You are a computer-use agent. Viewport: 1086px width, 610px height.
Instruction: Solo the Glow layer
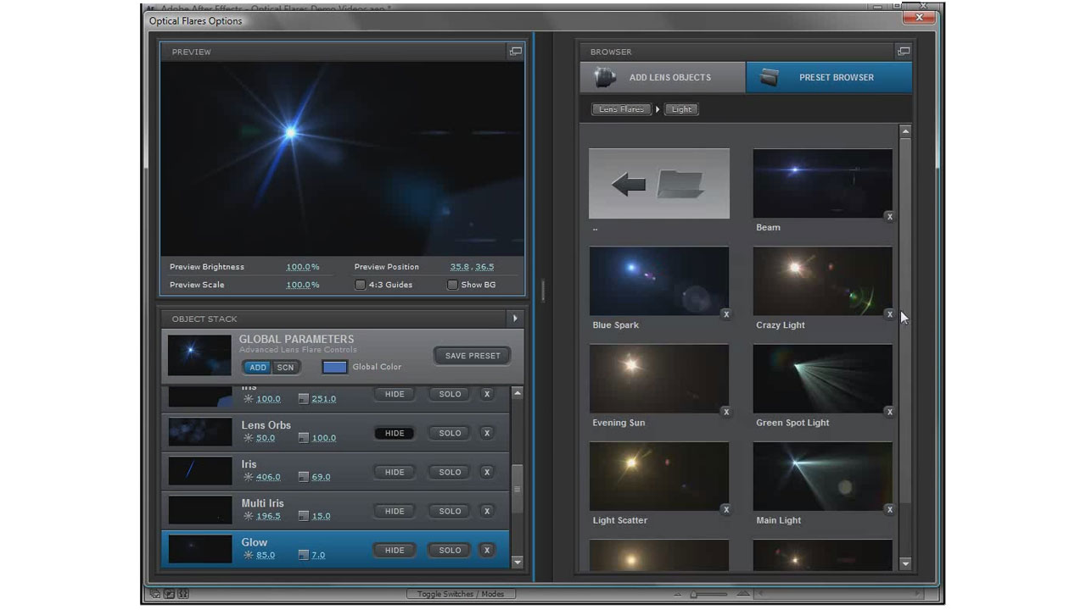[449, 550]
